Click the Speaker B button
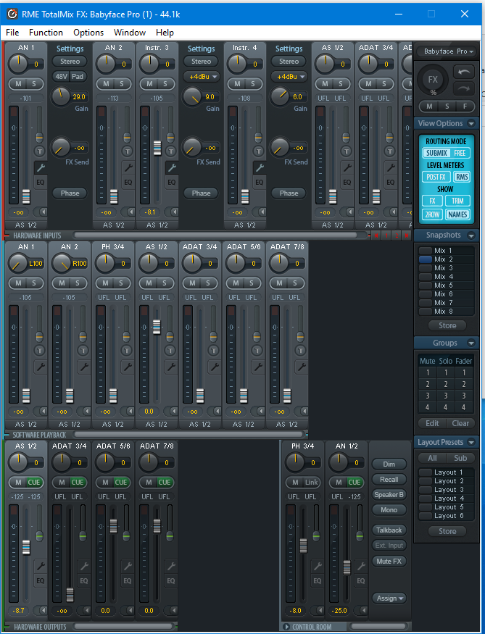Viewport: 485px width, 634px height. point(389,494)
